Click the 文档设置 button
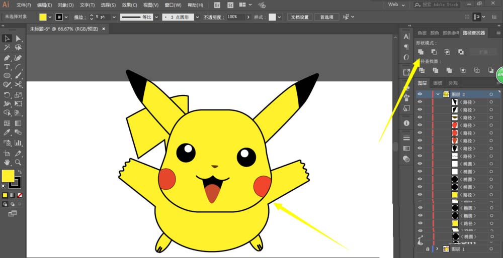This screenshot has height=258, width=503. pyautogui.click(x=300, y=17)
